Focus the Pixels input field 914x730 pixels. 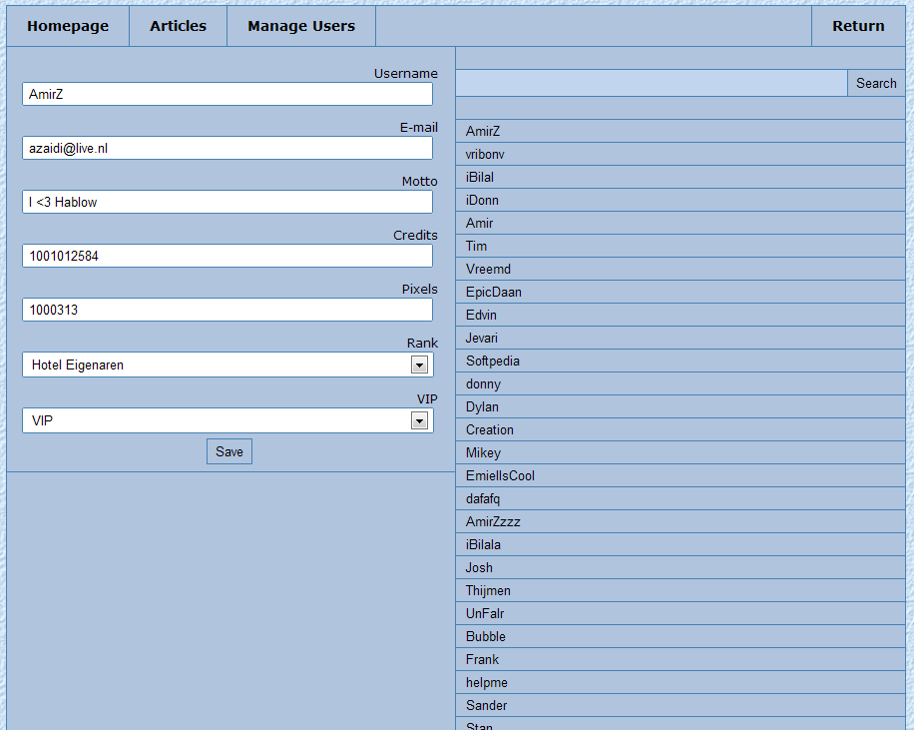point(228,310)
